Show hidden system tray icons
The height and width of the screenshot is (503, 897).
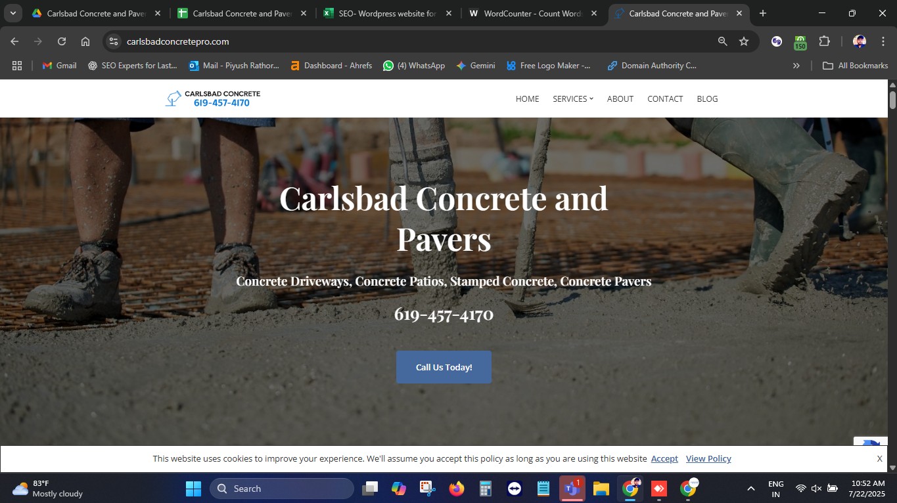(x=750, y=489)
